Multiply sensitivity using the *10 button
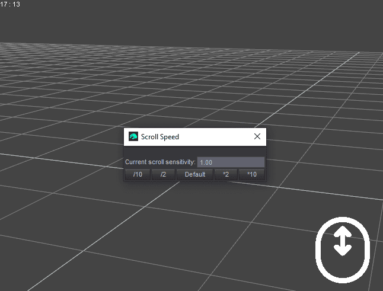 click(x=252, y=174)
